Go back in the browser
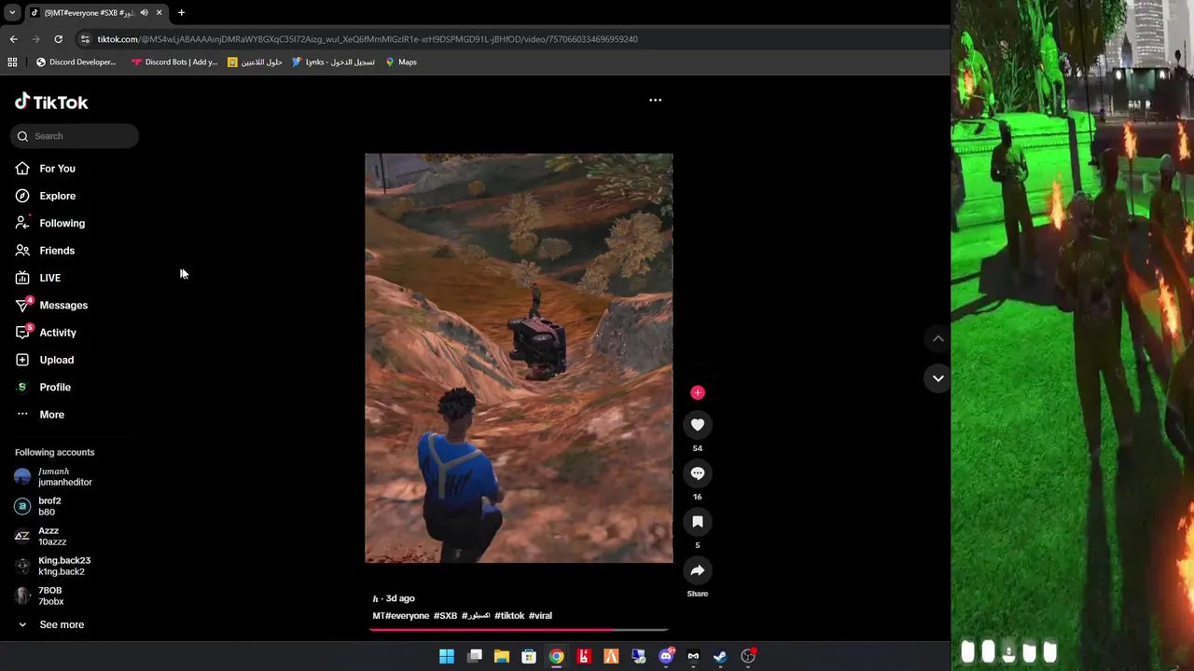1194x671 pixels. coord(13,39)
